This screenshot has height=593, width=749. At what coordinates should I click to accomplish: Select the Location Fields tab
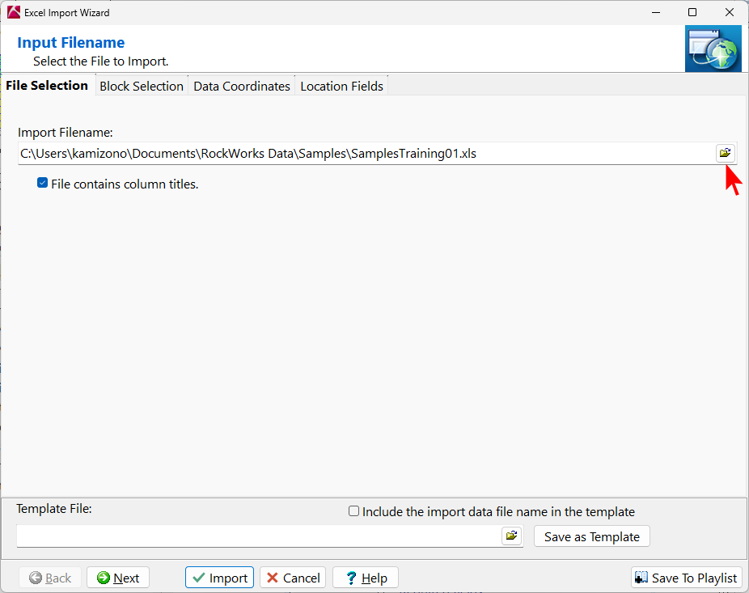341,86
